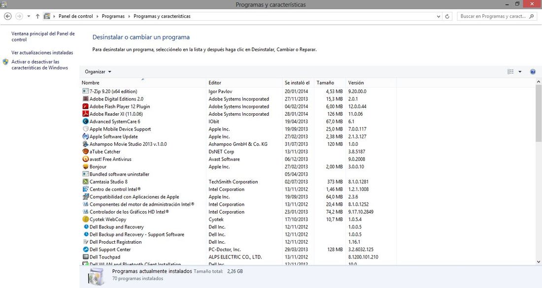Viewport: 542px width, 288px height.
Task: Click the aTube Catcher icon
Action: (85, 151)
